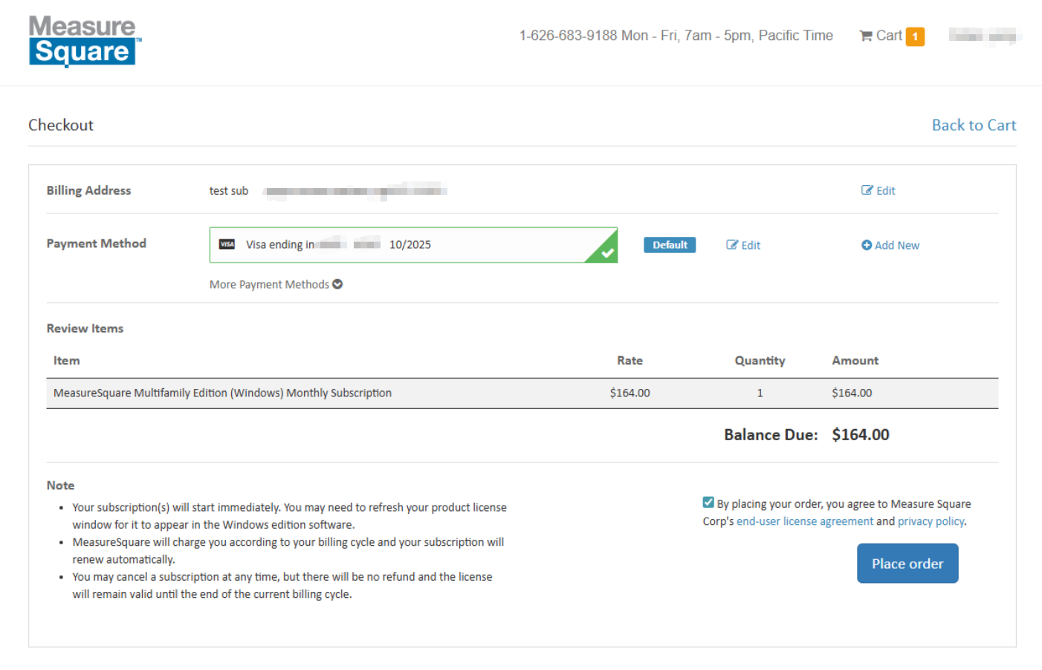The height and width of the screenshot is (670, 1042).
Task: Click the Billing Address label
Action: pyautogui.click(x=88, y=190)
